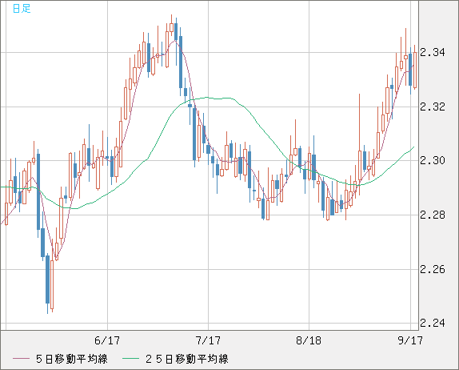Click the 8/18 date axis label

(x=309, y=340)
